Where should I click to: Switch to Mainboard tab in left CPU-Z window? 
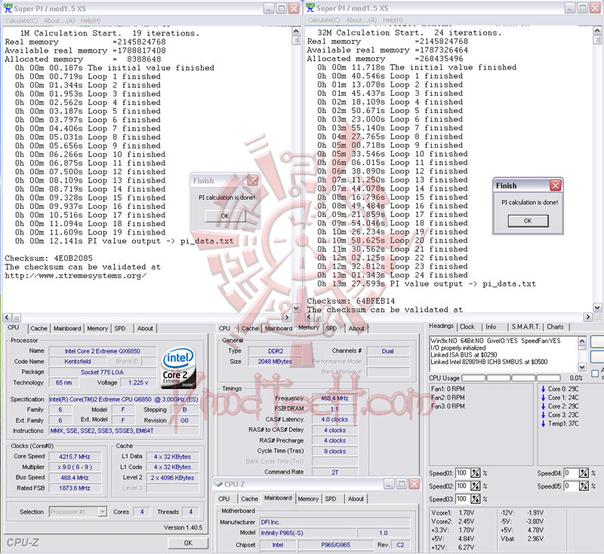(x=67, y=329)
